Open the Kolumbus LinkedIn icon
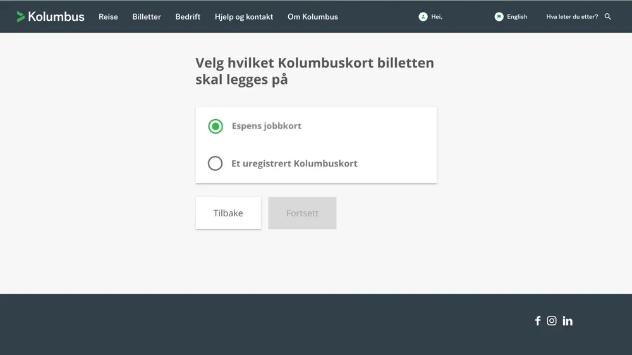 pyautogui.click(x=568, y=321)
